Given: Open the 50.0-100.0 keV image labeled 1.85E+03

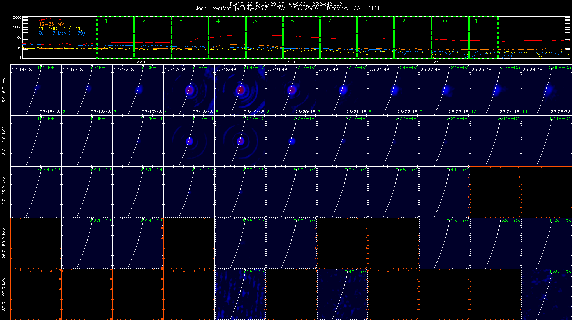Looking at the screenshot, I should pyautogui.click(x=546, y=294).
